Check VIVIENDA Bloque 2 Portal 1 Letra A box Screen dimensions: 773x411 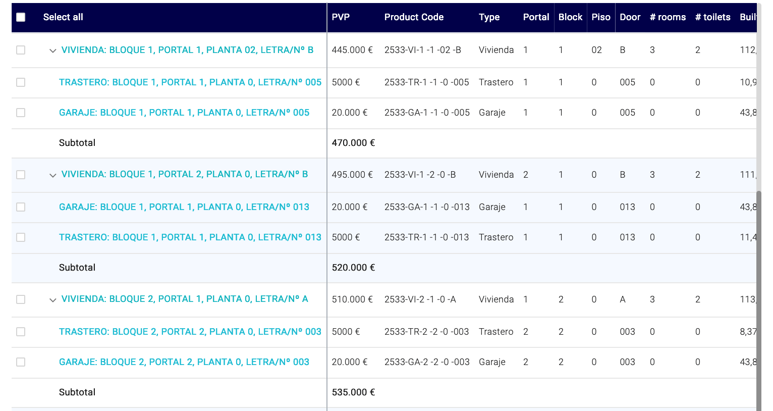[21, 299]
